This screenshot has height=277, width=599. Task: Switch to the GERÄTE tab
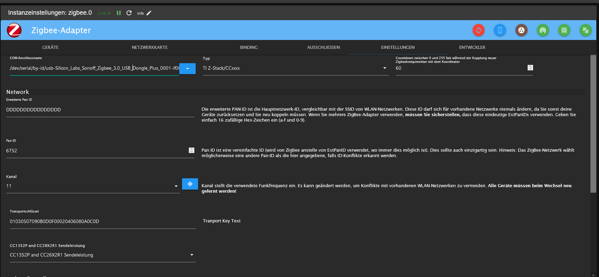click(51, 47)
